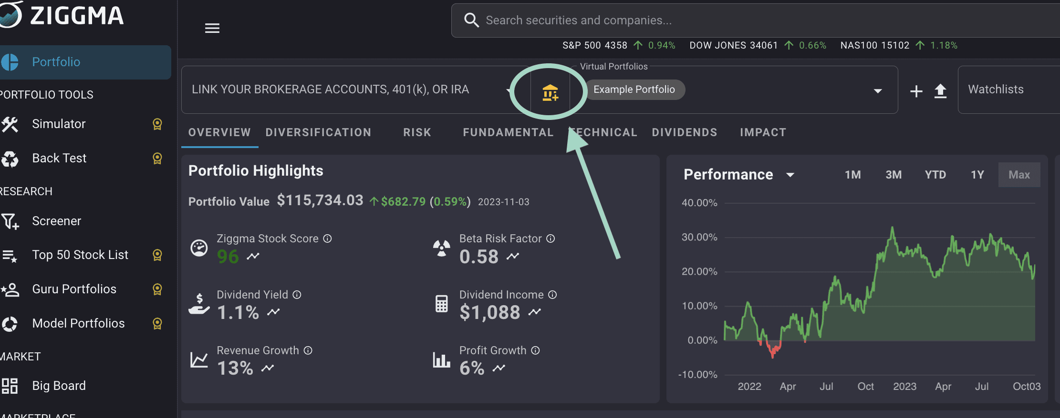Viewport: 1060px width, 418px height.
Task: Click the Big Board grid icon
Action: 10,386
